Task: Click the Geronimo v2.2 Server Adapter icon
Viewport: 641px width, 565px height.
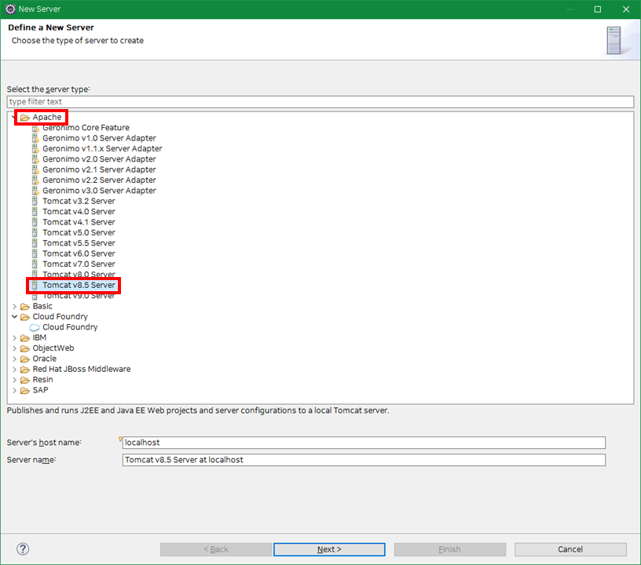Action: coord(35,180)
